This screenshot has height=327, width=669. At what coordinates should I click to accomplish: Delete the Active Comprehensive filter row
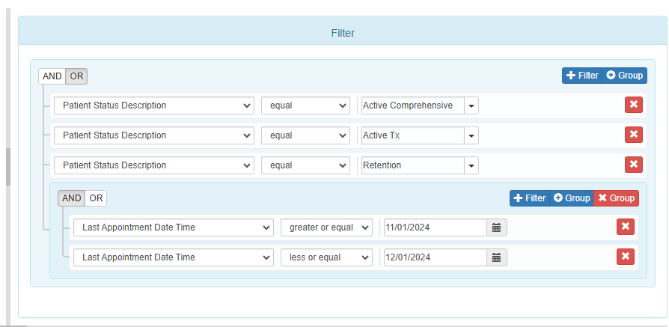tap(634, 105)
